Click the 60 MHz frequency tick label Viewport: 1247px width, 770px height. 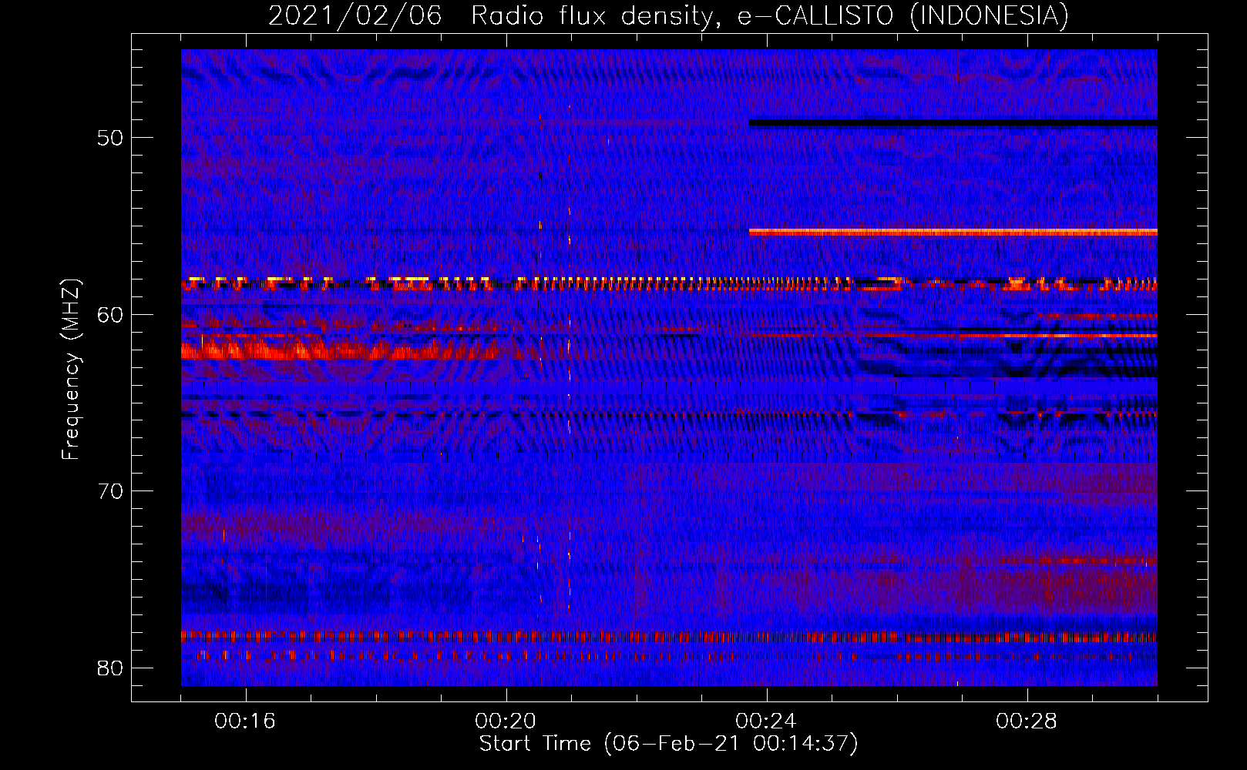coord(110,314)
